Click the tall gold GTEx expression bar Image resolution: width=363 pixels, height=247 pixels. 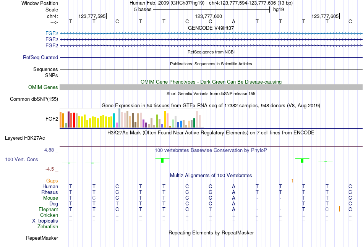[x=165, y=119]
